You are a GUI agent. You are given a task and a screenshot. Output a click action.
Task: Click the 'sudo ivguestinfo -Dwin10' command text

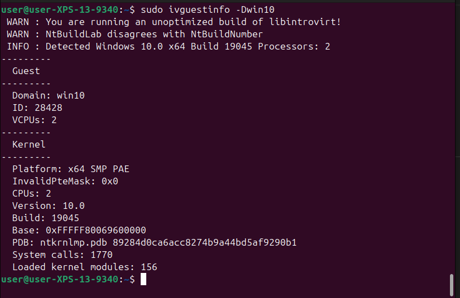click(208, 9)
